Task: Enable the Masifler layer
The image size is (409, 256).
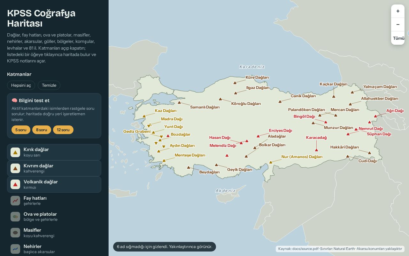Action: (54, 233)
